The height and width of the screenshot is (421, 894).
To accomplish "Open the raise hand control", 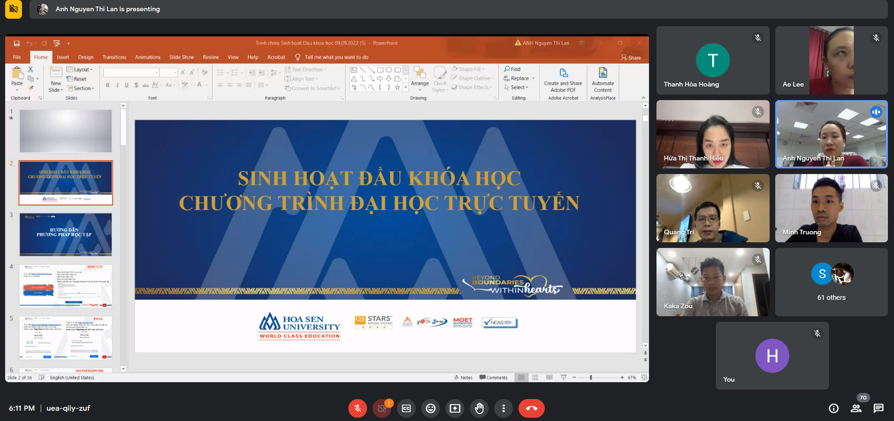I will pyautogui.click(x=479, y=408).
